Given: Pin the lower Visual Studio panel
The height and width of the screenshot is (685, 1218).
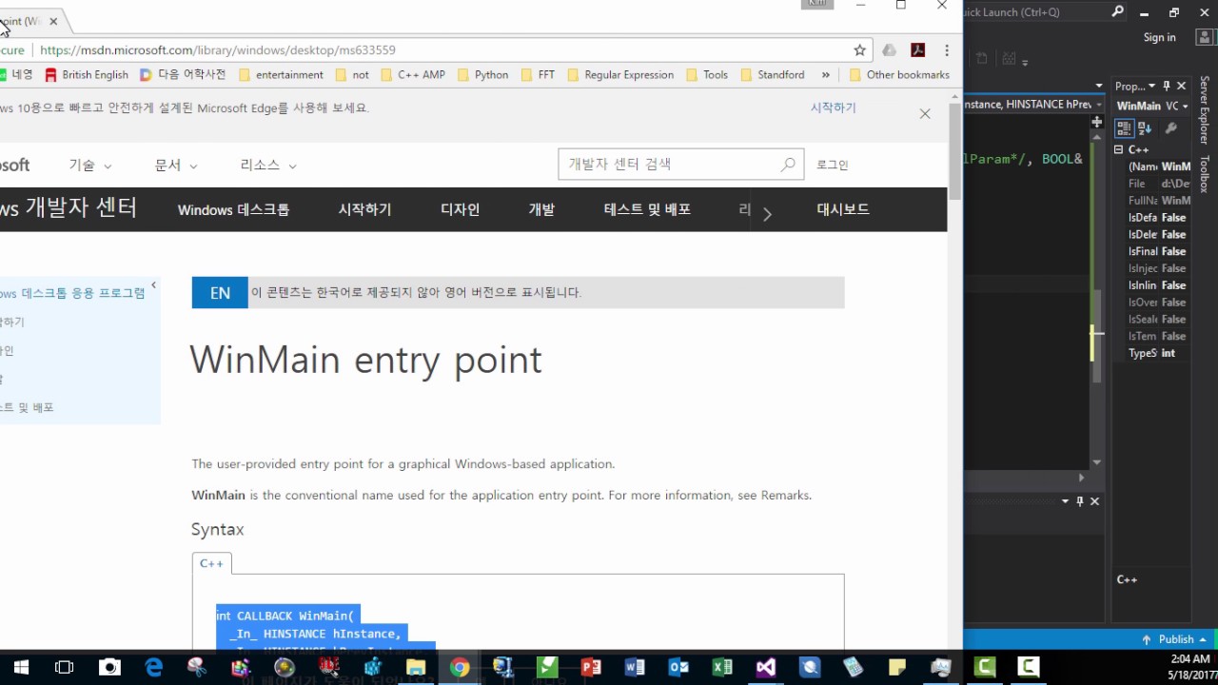Looking at the screenshot, I should coord(1080,500).
